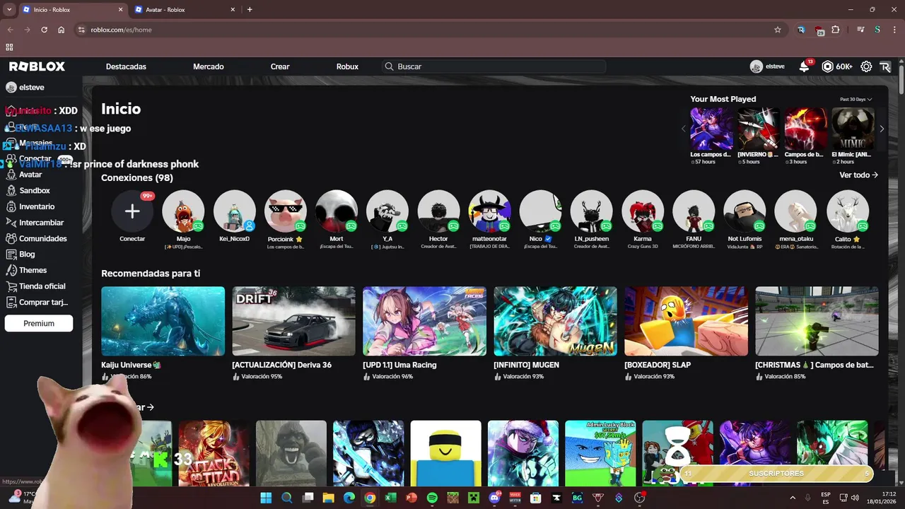This screenshot has width=905, height=509.
Task: Open the Chrome apps grid shortcut
Action: tap(9, 47)
